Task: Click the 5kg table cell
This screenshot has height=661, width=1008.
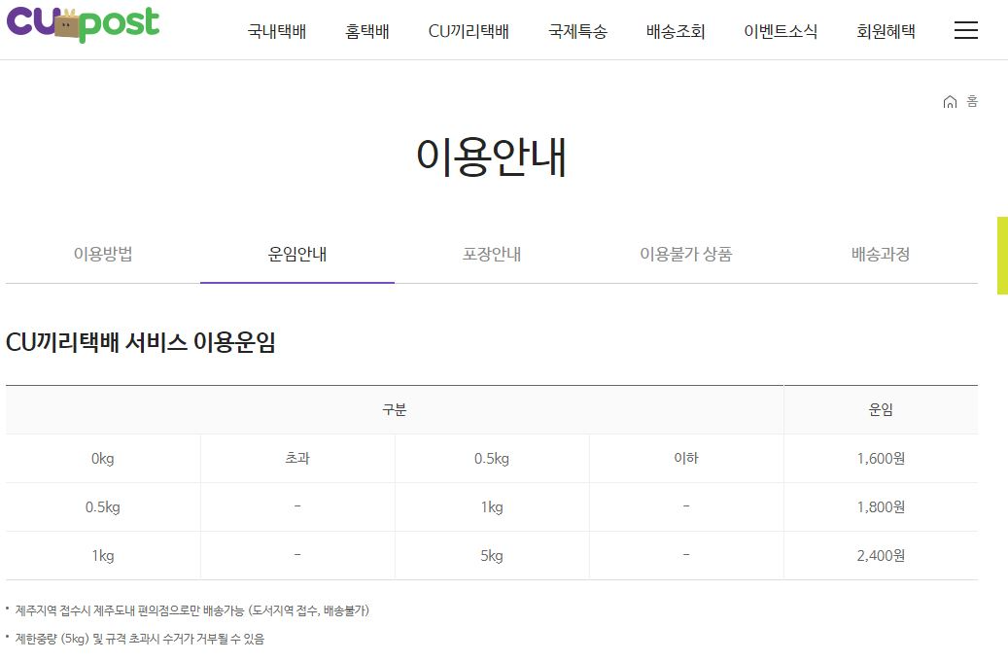Action: (492, 556)
